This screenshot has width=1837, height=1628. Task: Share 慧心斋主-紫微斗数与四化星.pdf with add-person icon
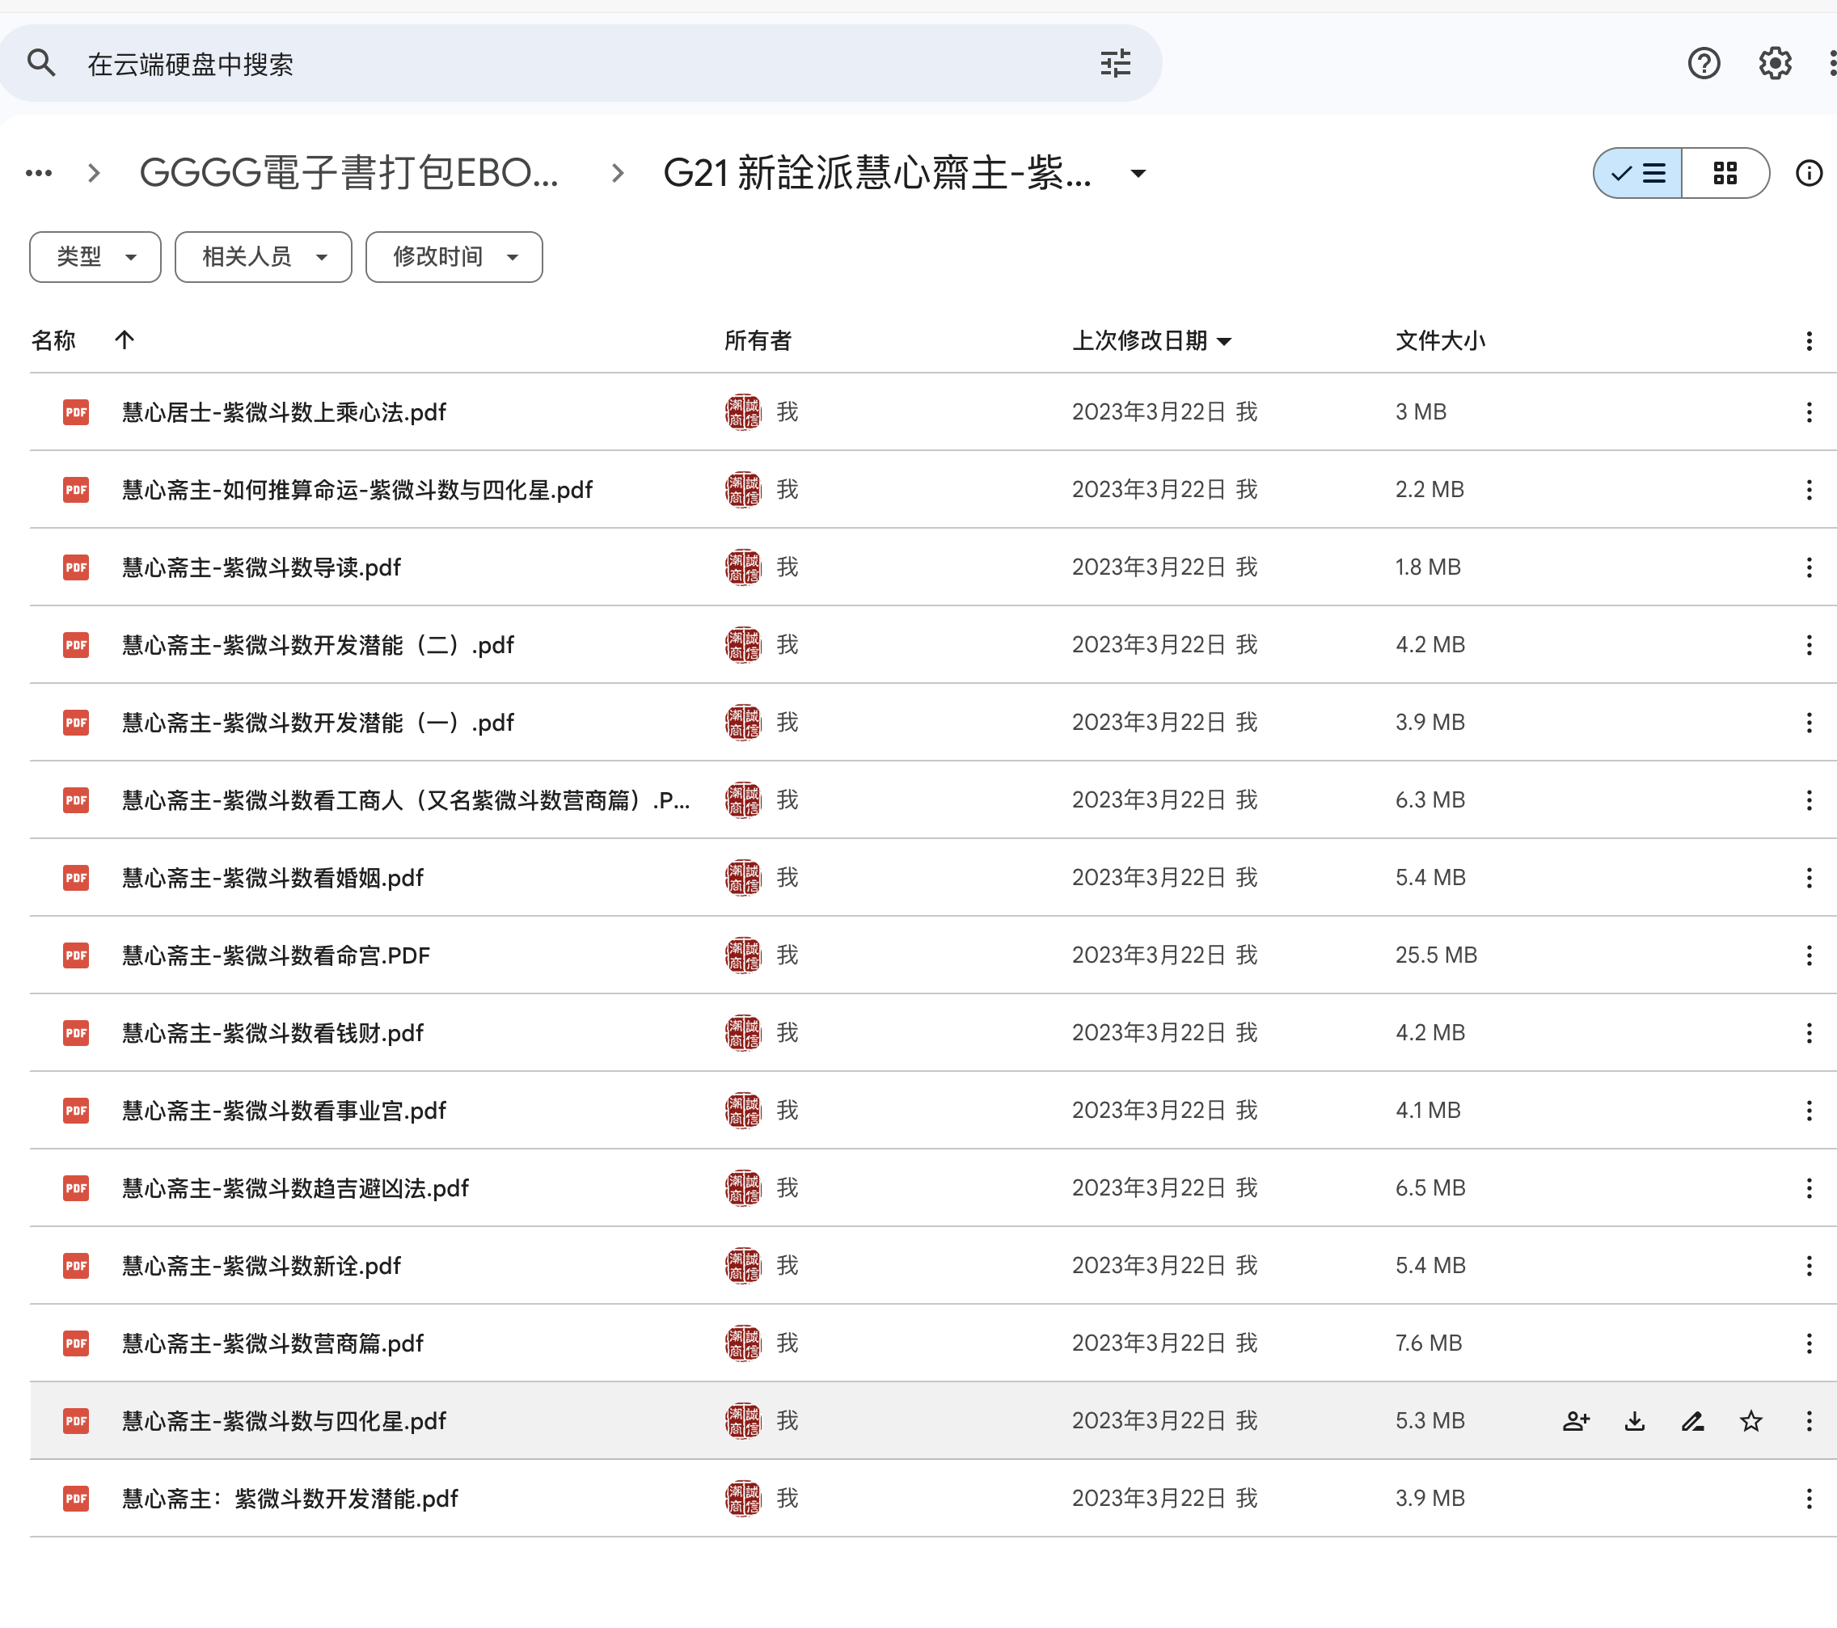click(x=1577, y=1420)
